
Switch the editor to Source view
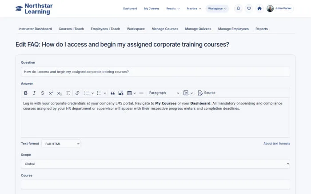click(207, 93)
